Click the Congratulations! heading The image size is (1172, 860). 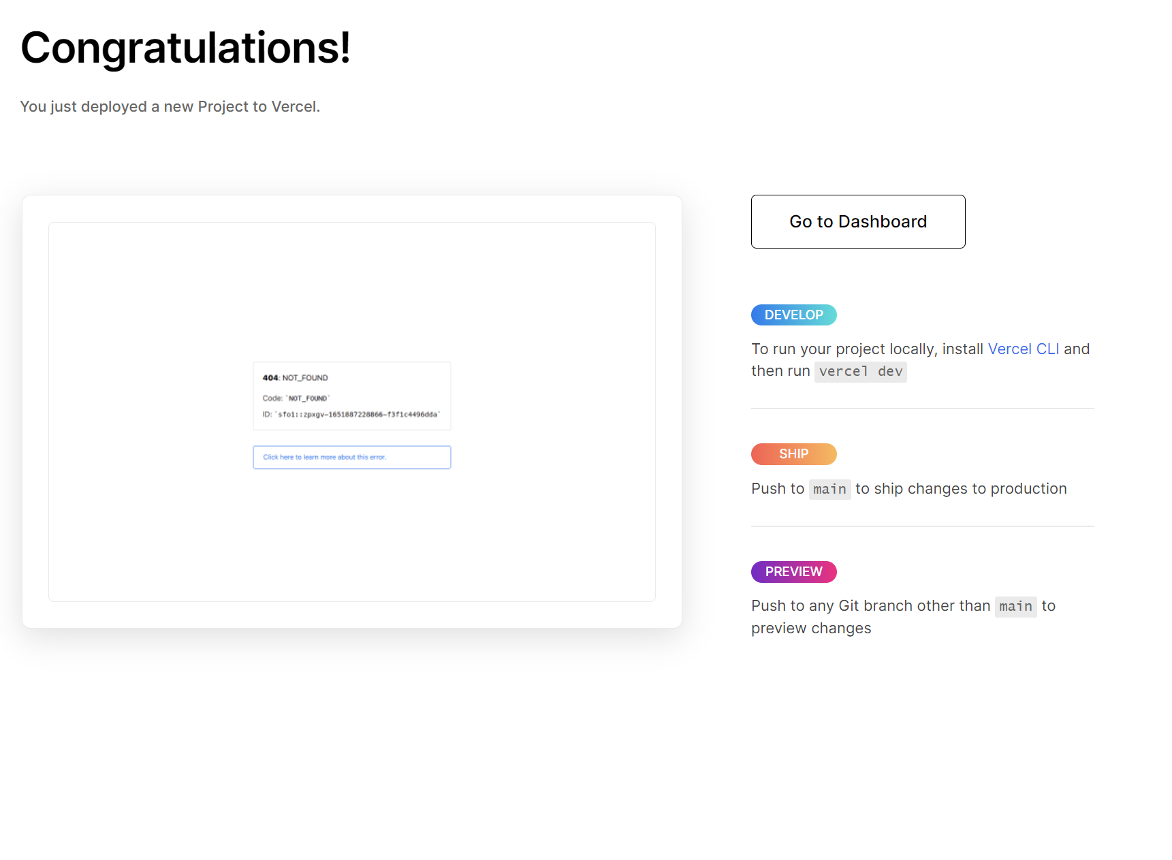click(x=185, y=48)
